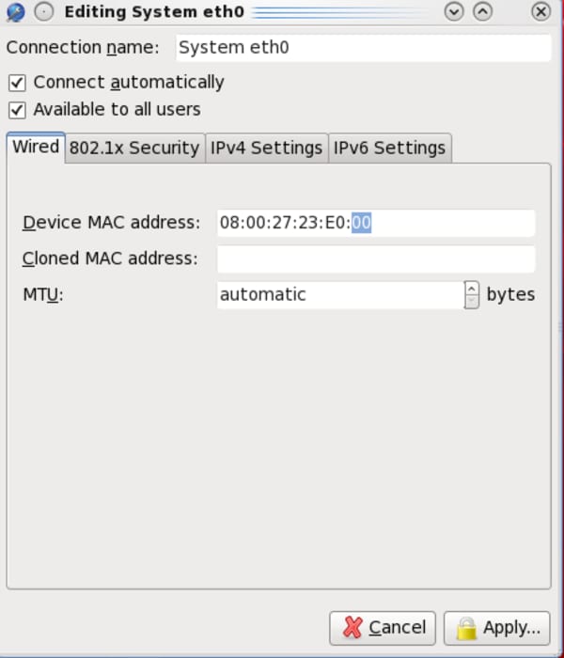
Task: Select the Wired tab
Action: click(x=36, y=148)
